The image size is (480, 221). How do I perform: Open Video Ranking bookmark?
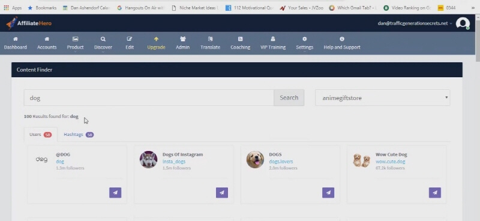tap(407, 8)
